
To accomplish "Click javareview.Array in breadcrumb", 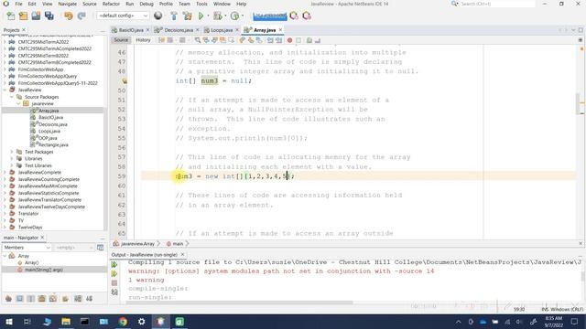I will pyautogui.click(x=137, y=244).
